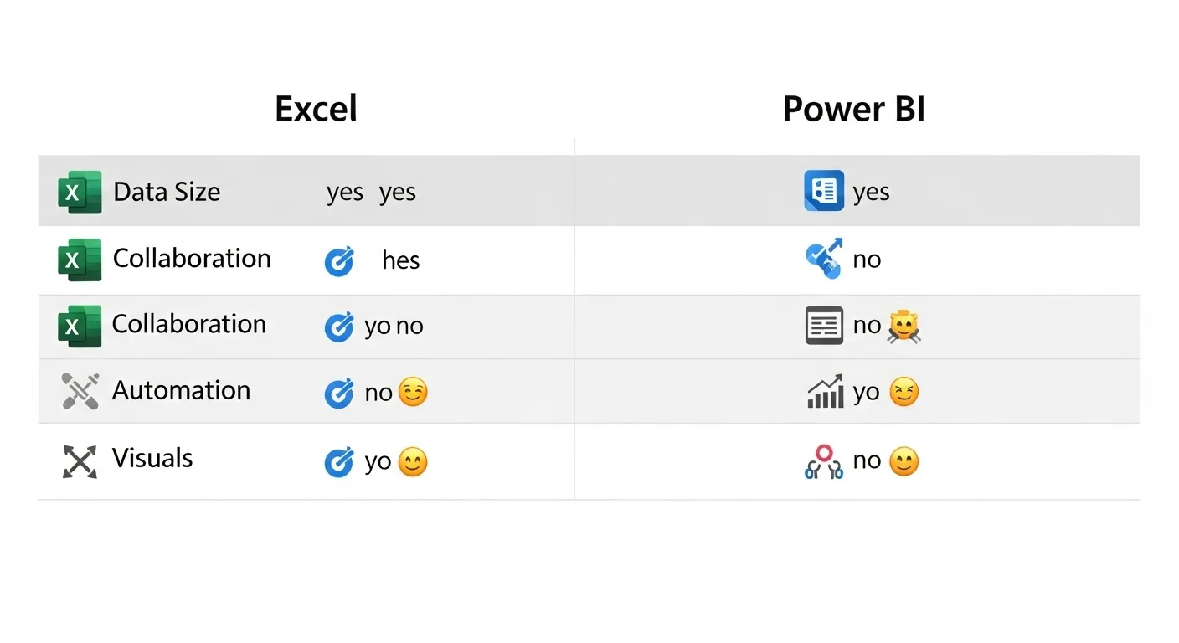Viewport: 1179px width, 643px height.
Task: Click the crossed tools icon beside Automation
Action: pos(80,391)
